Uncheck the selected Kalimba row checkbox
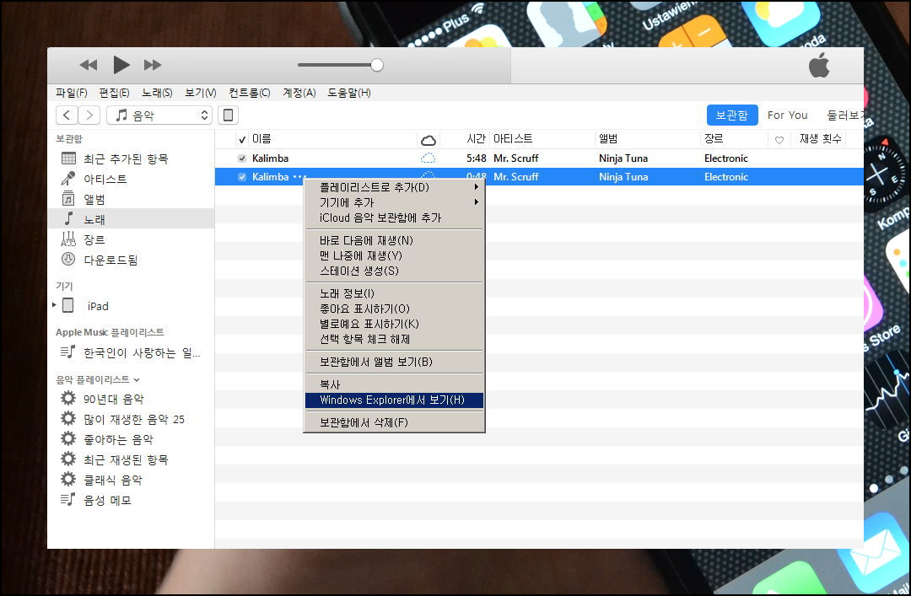 coord(242,176)
